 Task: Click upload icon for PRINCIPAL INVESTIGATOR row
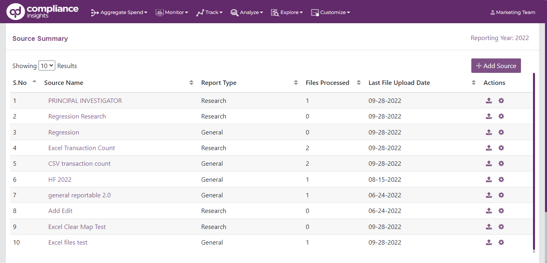coord(489,101)
